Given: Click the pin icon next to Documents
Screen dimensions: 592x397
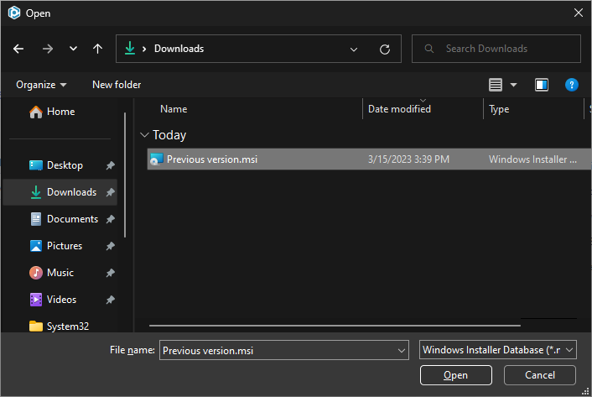Looking at the screenshot, I should (x=110, y=219).
